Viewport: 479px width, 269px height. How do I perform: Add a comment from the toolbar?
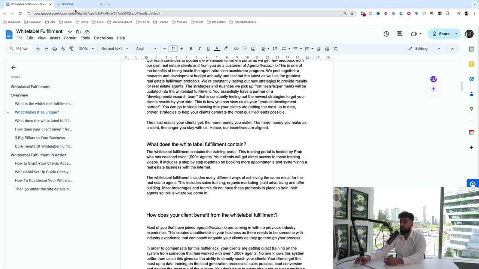[245, 49]
